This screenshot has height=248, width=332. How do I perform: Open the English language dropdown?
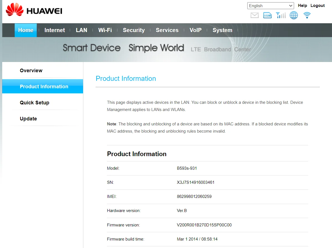[x=270, y=6]
